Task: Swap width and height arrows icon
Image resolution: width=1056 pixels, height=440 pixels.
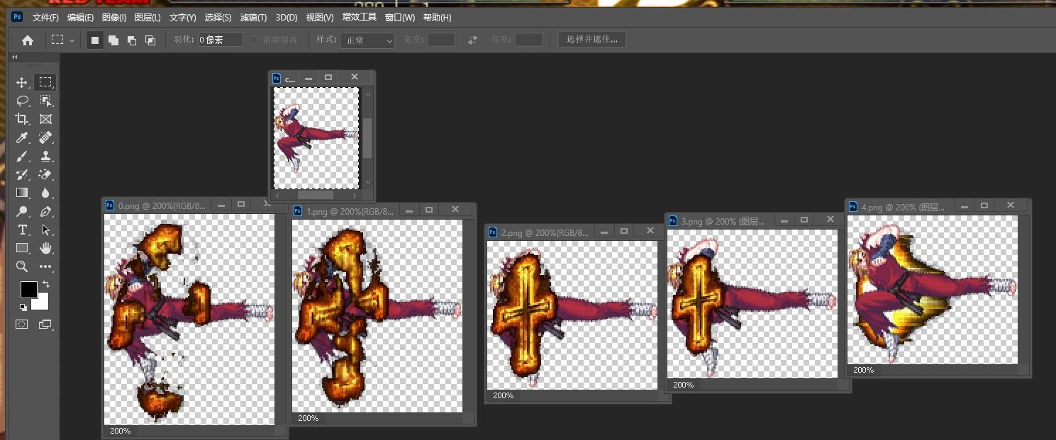Action: click(473, 40)
